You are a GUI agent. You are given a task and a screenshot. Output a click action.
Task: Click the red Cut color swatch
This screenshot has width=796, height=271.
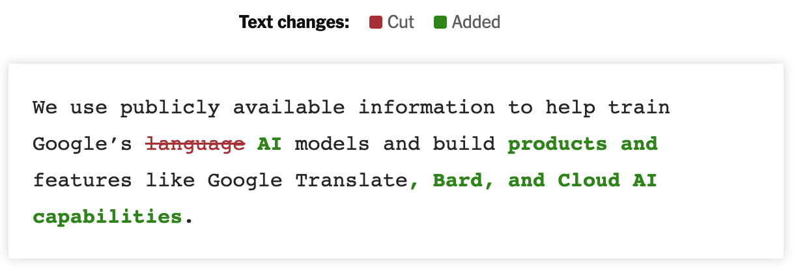coord(375,22)
